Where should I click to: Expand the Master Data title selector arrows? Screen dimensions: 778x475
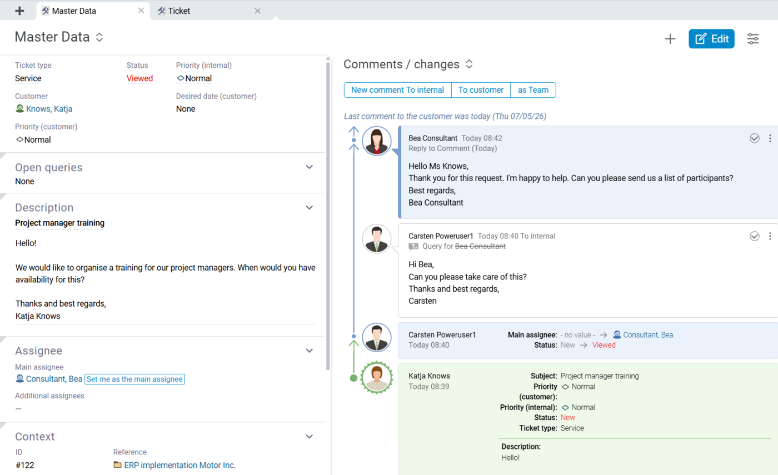[x=99, y=37]
